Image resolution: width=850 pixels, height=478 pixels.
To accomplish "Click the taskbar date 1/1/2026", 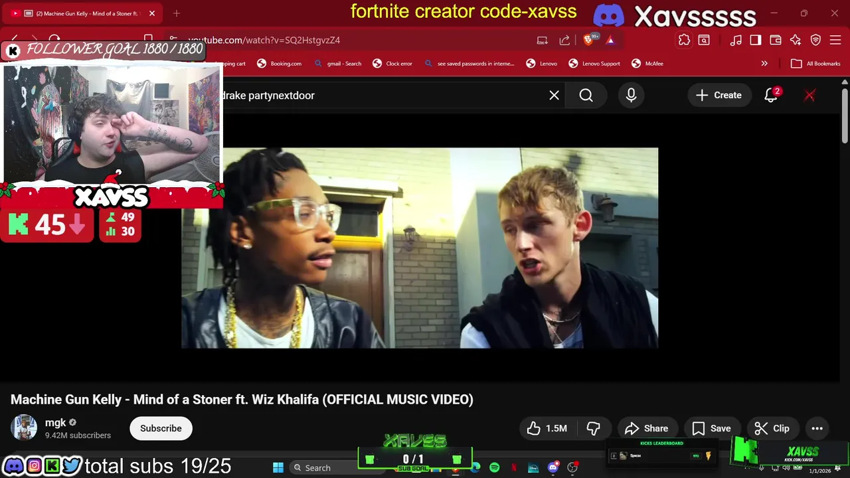I will 820,471.
